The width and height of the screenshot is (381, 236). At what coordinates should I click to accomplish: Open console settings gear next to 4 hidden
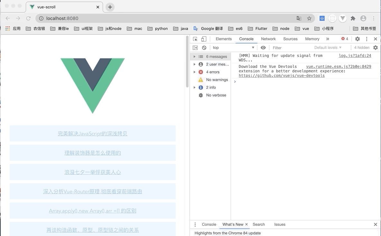376,48
